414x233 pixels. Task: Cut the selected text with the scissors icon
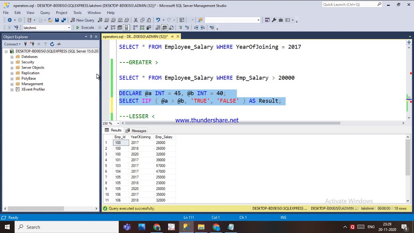point(136,20)
